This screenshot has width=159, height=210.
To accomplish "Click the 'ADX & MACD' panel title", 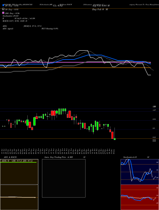I will pyautogui.click(x=10, y=157).
